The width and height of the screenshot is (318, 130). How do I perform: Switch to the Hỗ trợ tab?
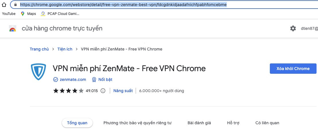233,123
